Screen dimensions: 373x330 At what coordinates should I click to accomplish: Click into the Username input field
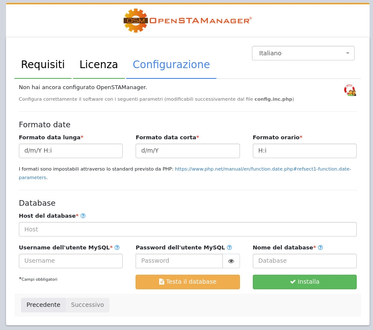(x=71, y=261)
